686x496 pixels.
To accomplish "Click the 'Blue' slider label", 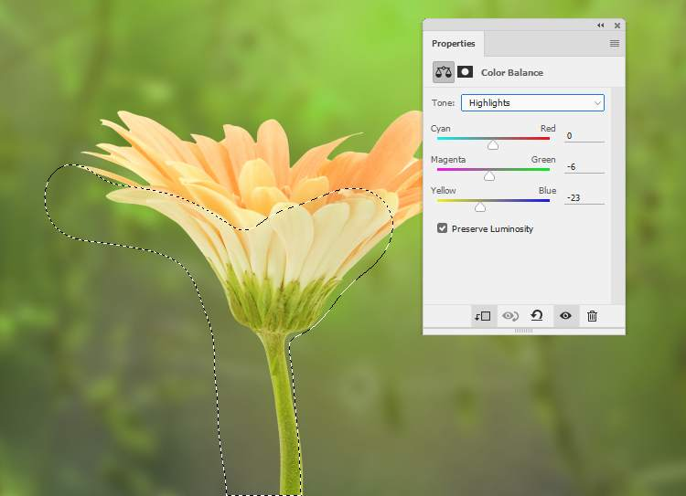I will click(547, 191).
